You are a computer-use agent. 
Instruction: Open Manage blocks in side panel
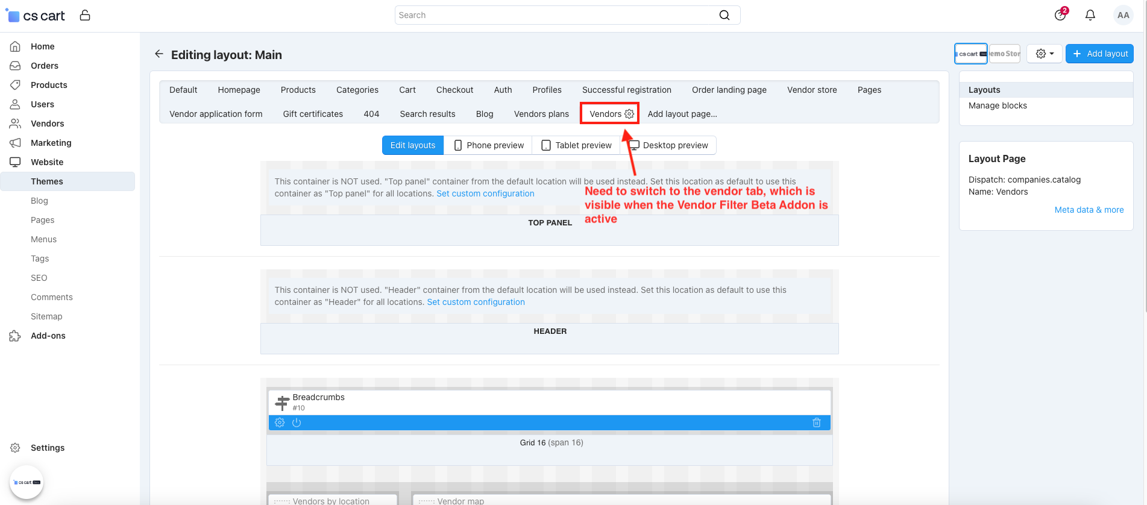click(x=998, y=105)
